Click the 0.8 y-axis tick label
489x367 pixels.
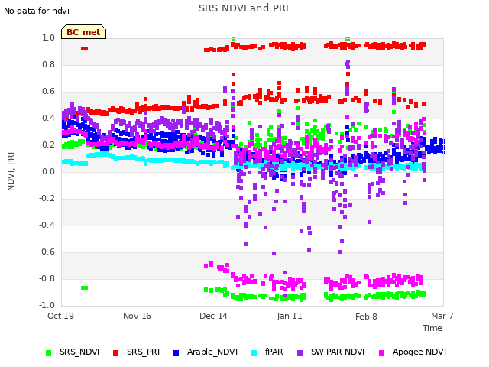point(48,64)
